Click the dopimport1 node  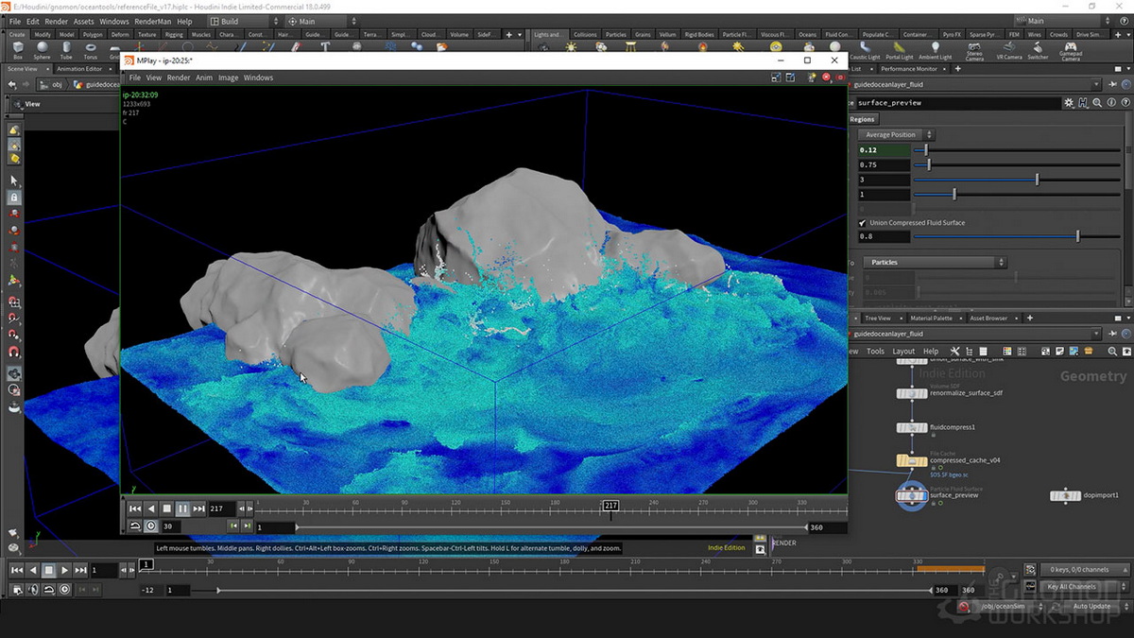click(1065, 494)
